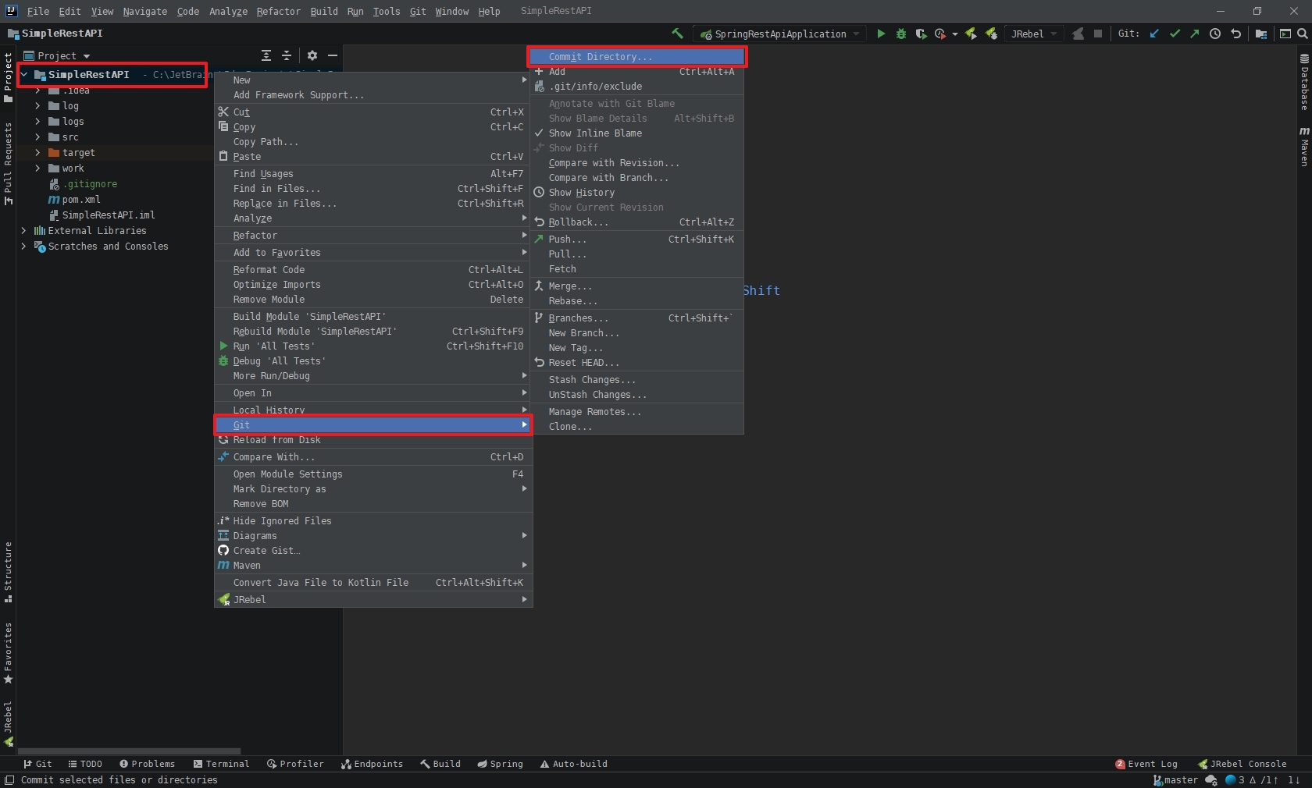Viewport: 1312px width, 788px height.
Task: Choose Stash Changes... entry
Action: pyautogui.click(x=636, y=380)
